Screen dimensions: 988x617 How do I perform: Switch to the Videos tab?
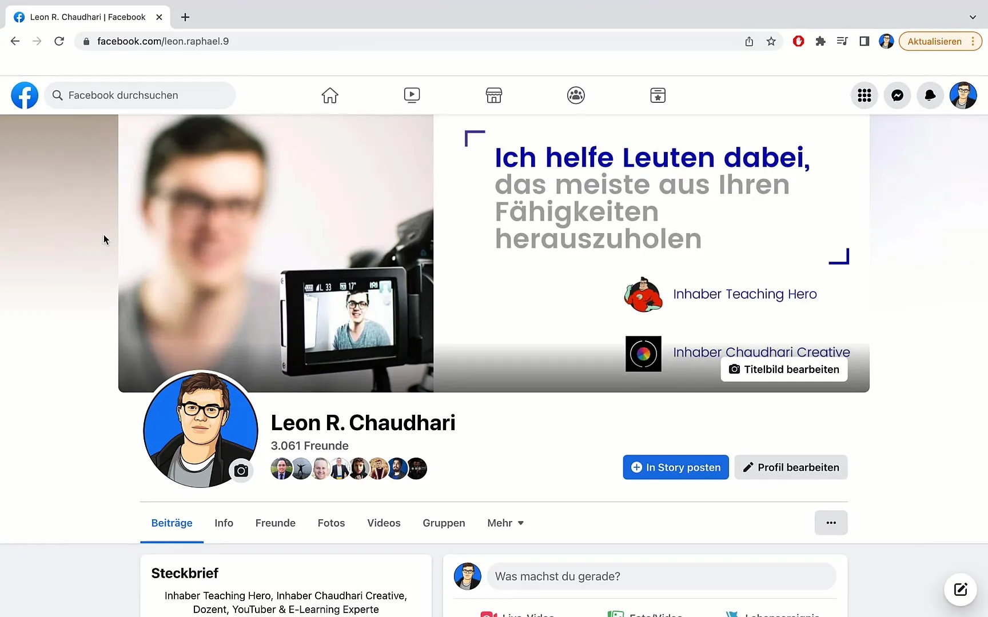point(384,523)
